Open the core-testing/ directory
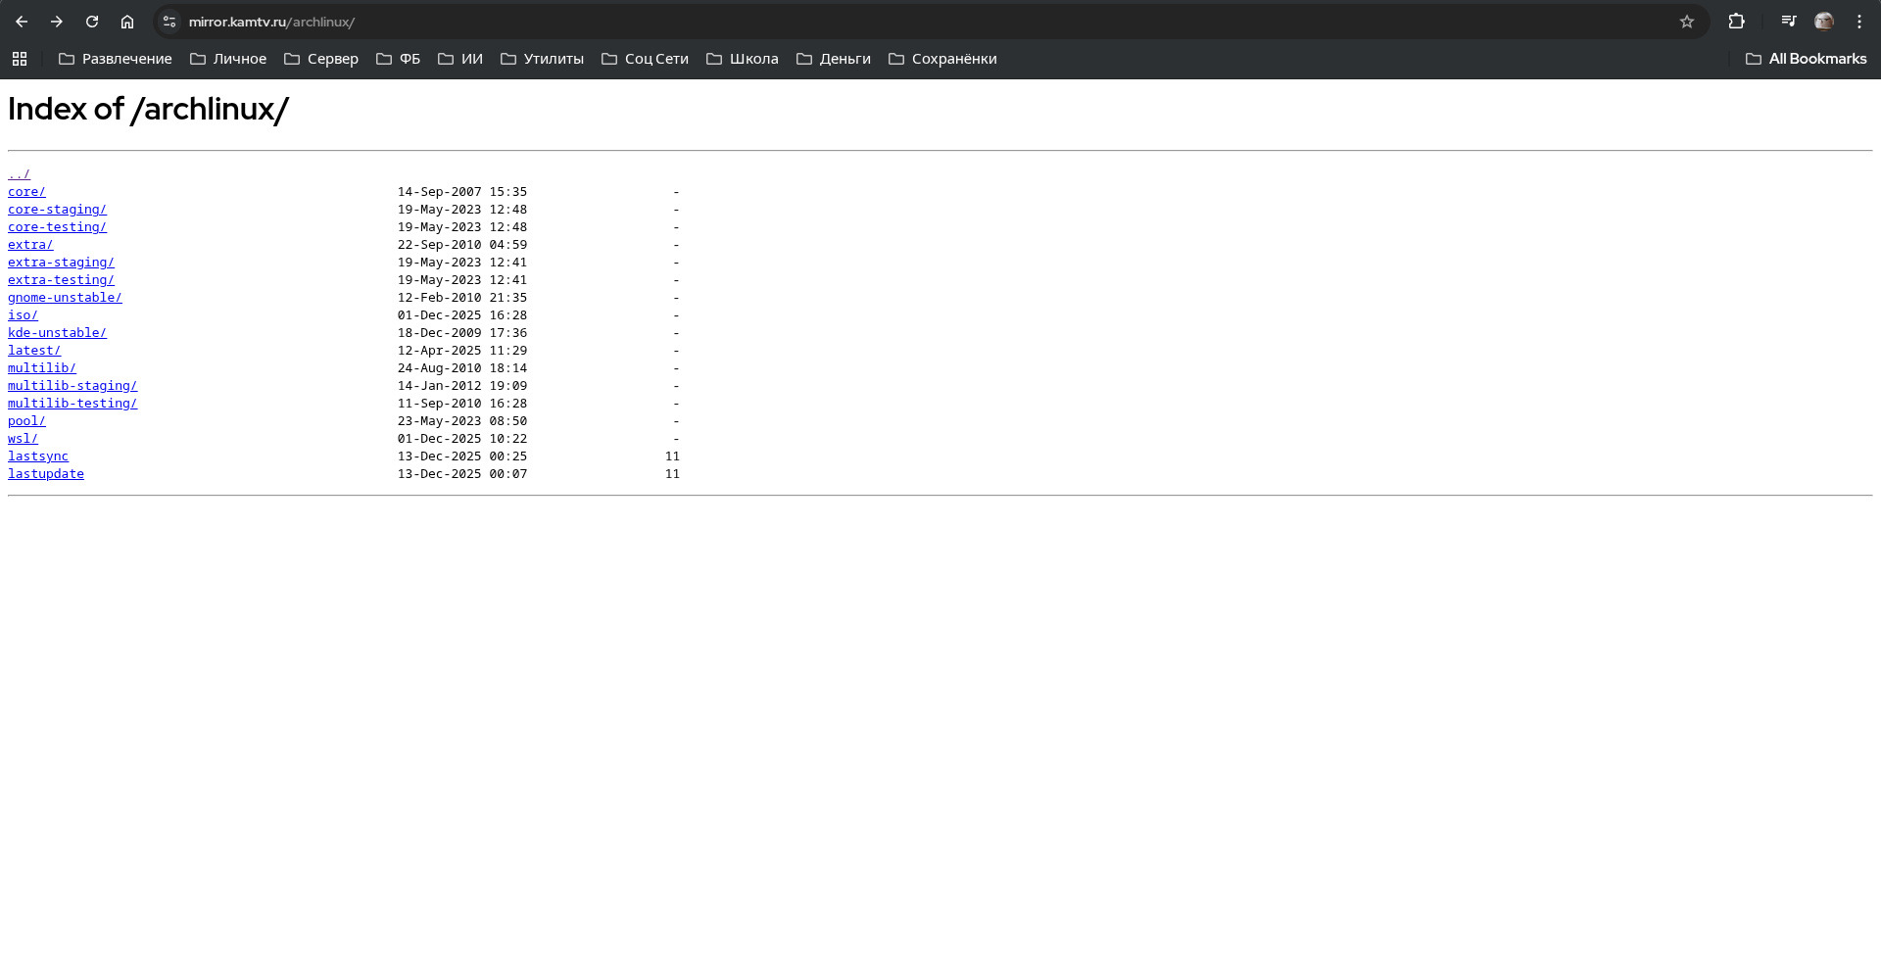 tap(57, 227)
